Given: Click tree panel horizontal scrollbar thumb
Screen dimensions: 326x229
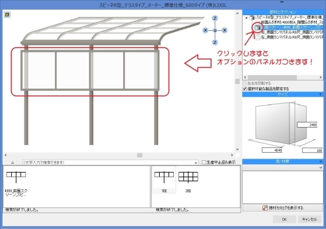Looking at the screenshot, I should tap(272, 77).
